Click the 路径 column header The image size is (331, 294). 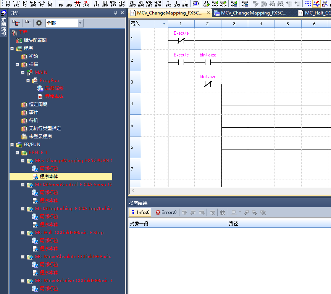(x=233, y=224)
